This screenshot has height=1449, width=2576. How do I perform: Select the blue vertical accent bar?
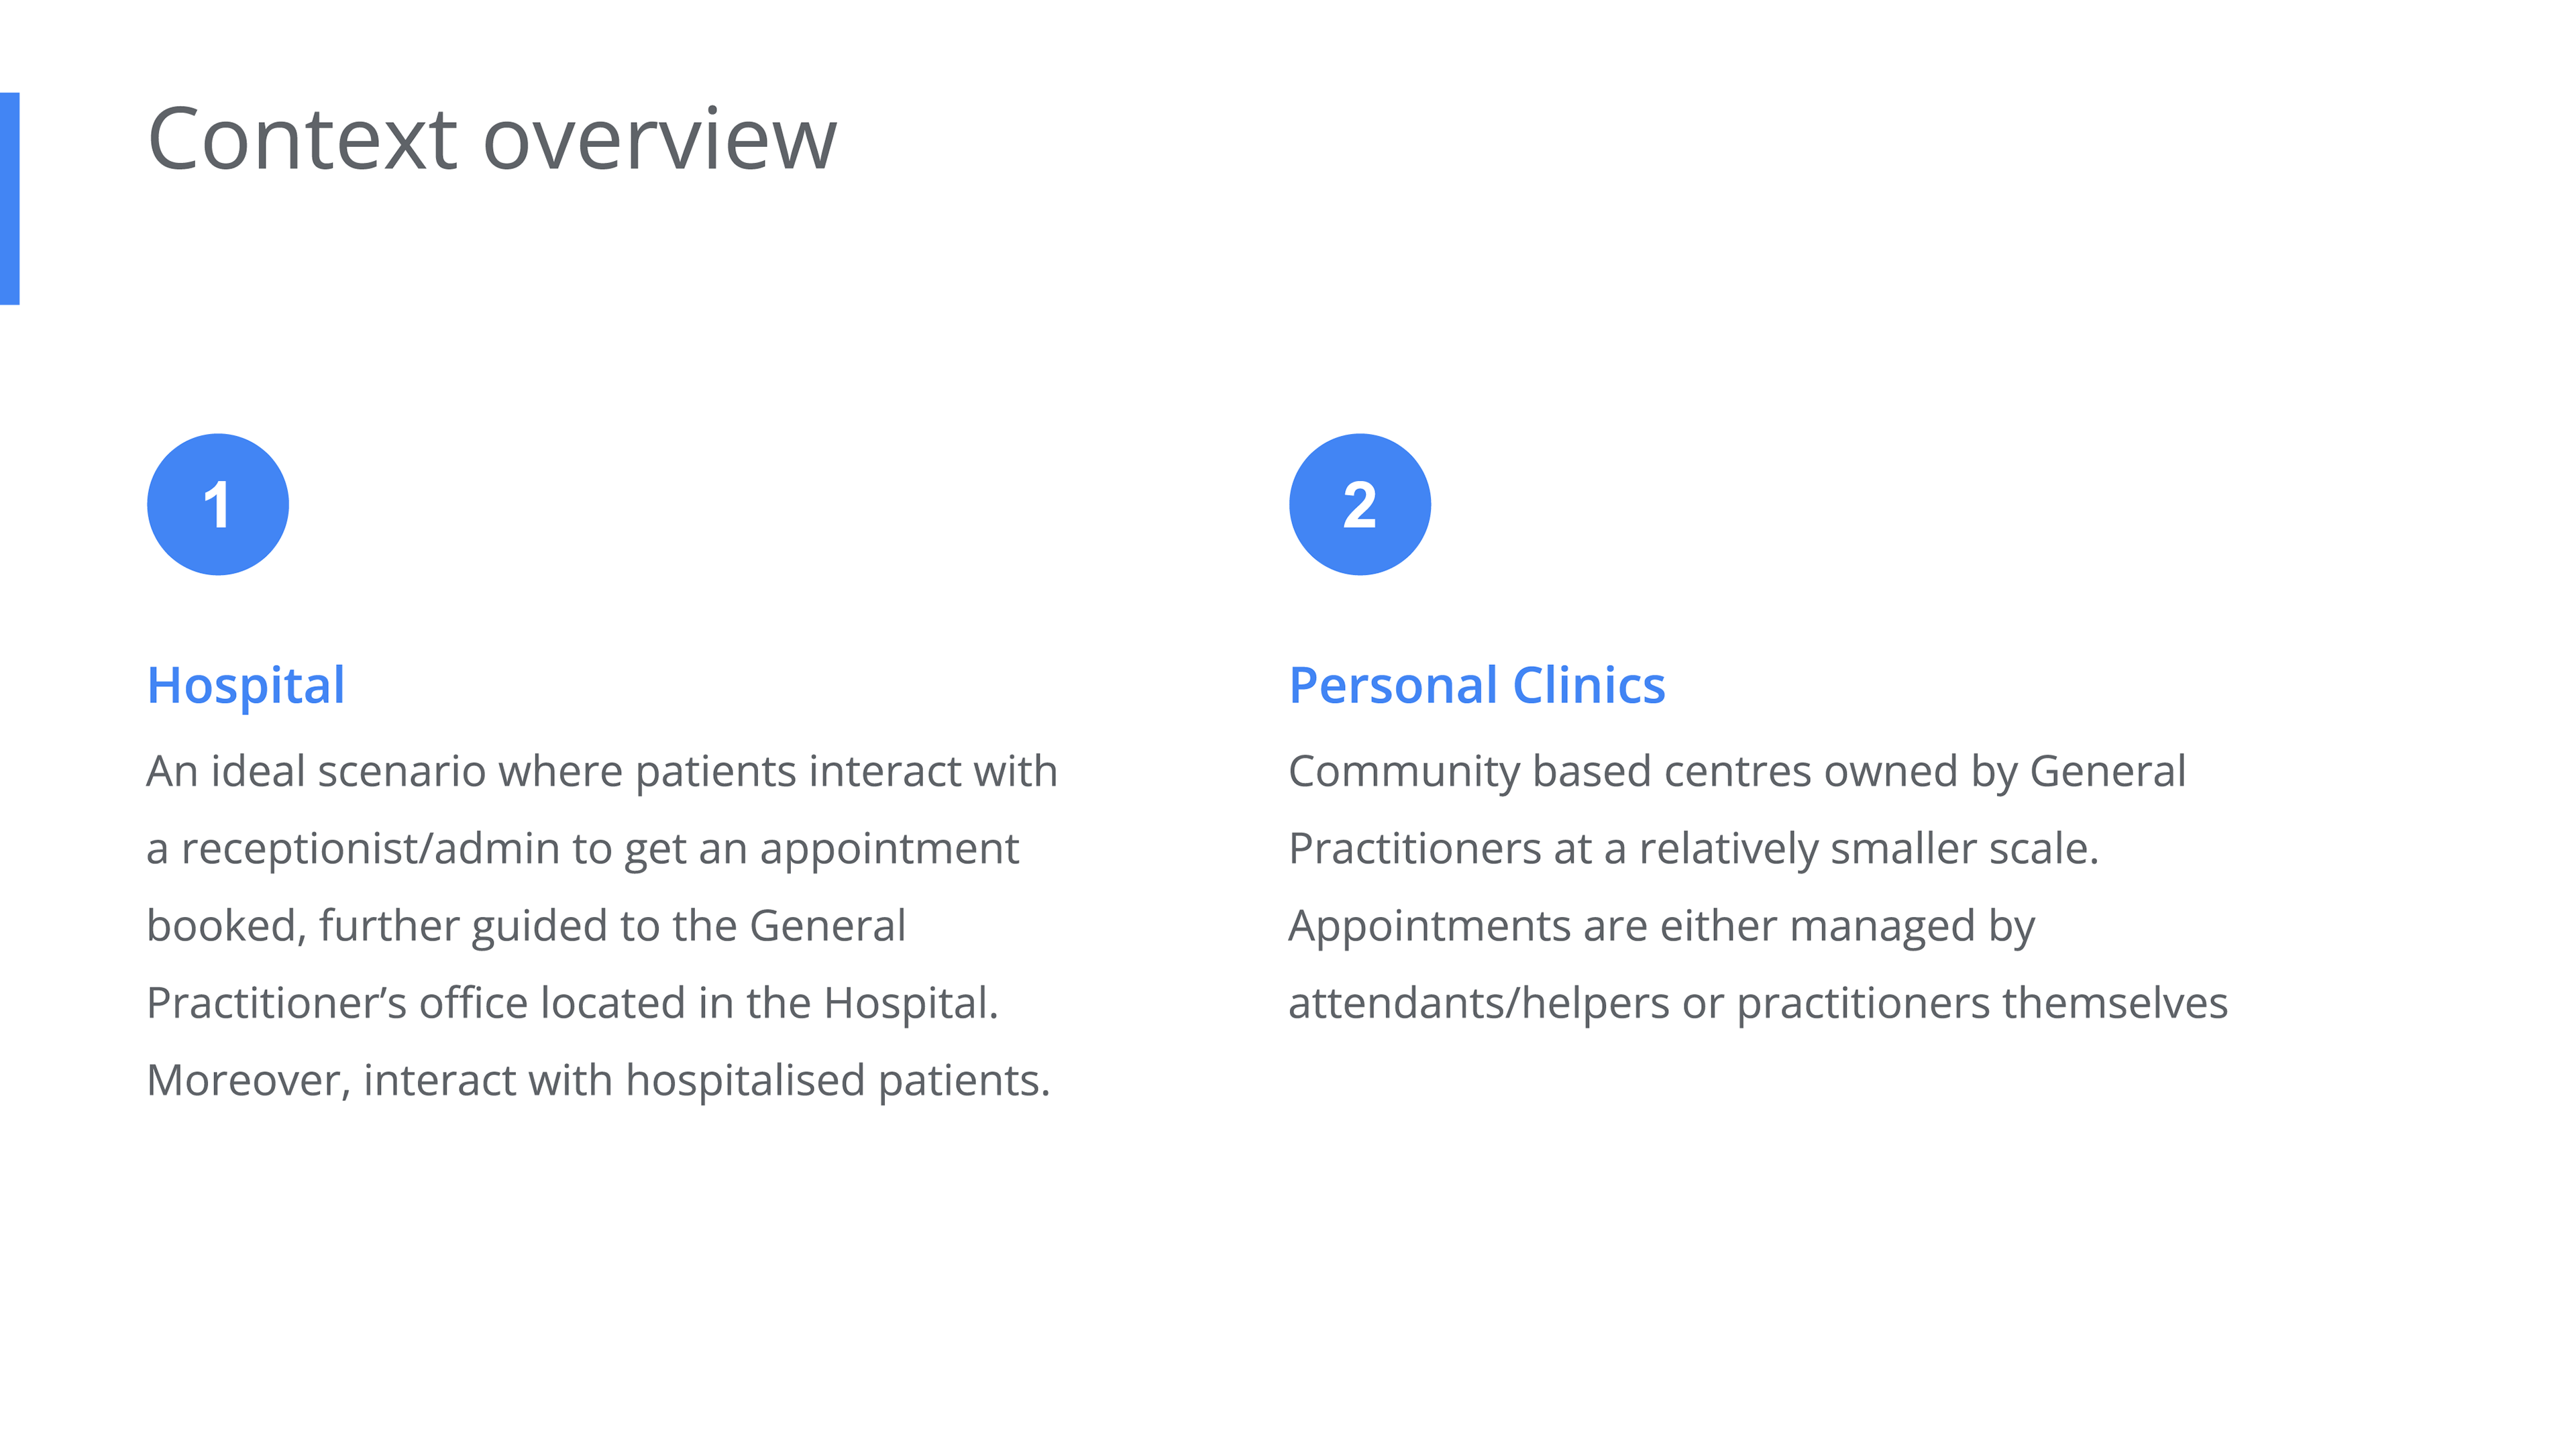(10, 198)
